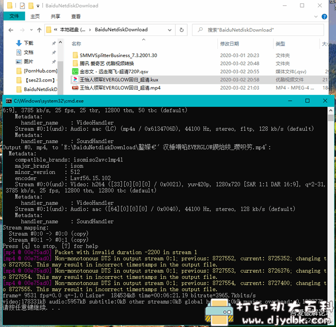
Task: Click the 优酷视频文件 type cell
Action: 289,80
